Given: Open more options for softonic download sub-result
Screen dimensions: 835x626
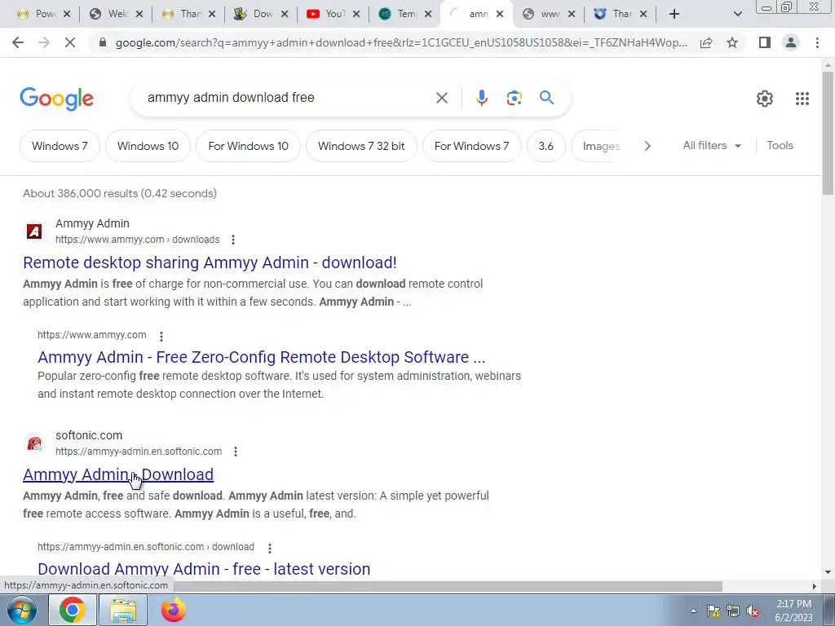Looking at the screenshot, I should click(x=269, y=548).
